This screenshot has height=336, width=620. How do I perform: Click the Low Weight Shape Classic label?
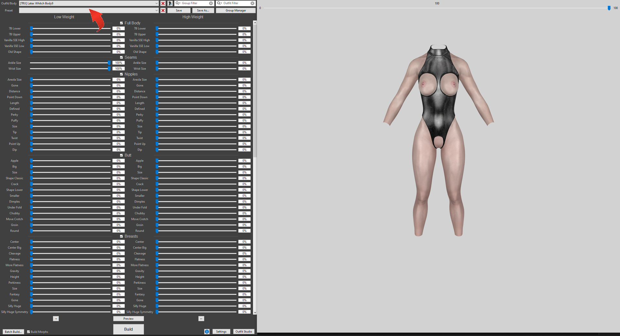[15, 178]
